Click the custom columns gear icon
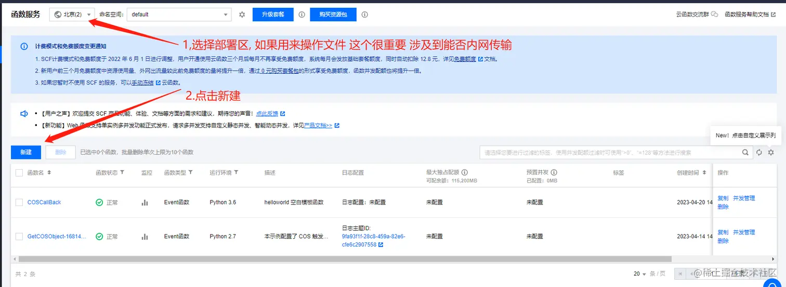This screenshot has width=786, height=287. click(771, 152)
